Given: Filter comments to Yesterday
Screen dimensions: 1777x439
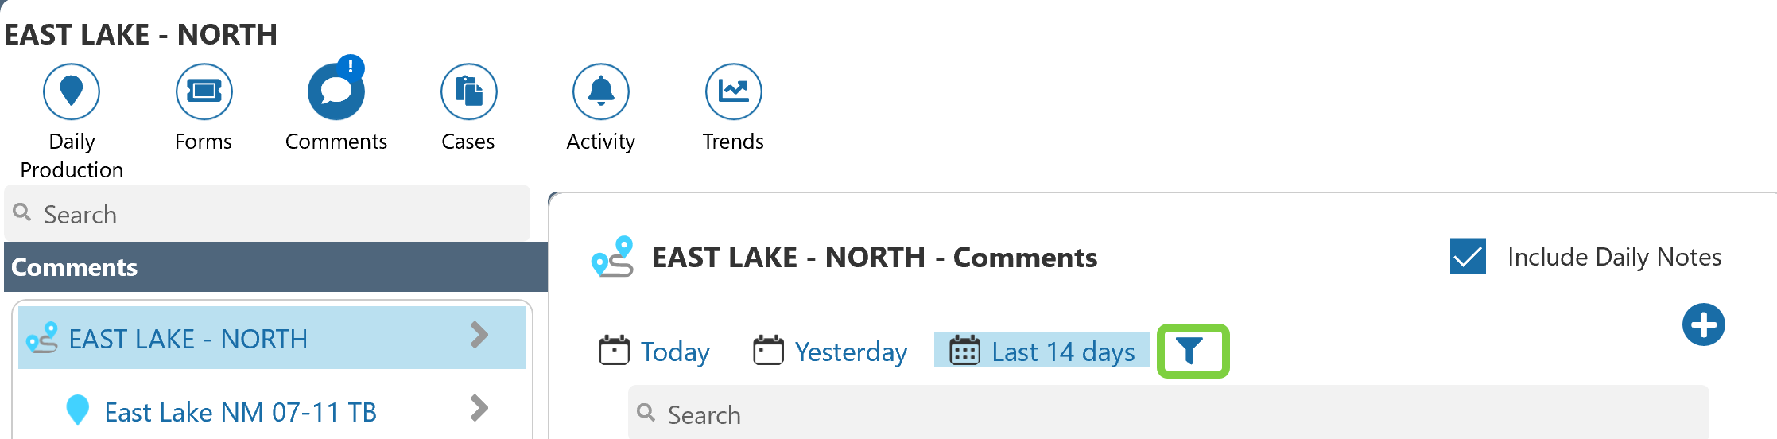Looking at the screenshot, I should coord(830,351).
